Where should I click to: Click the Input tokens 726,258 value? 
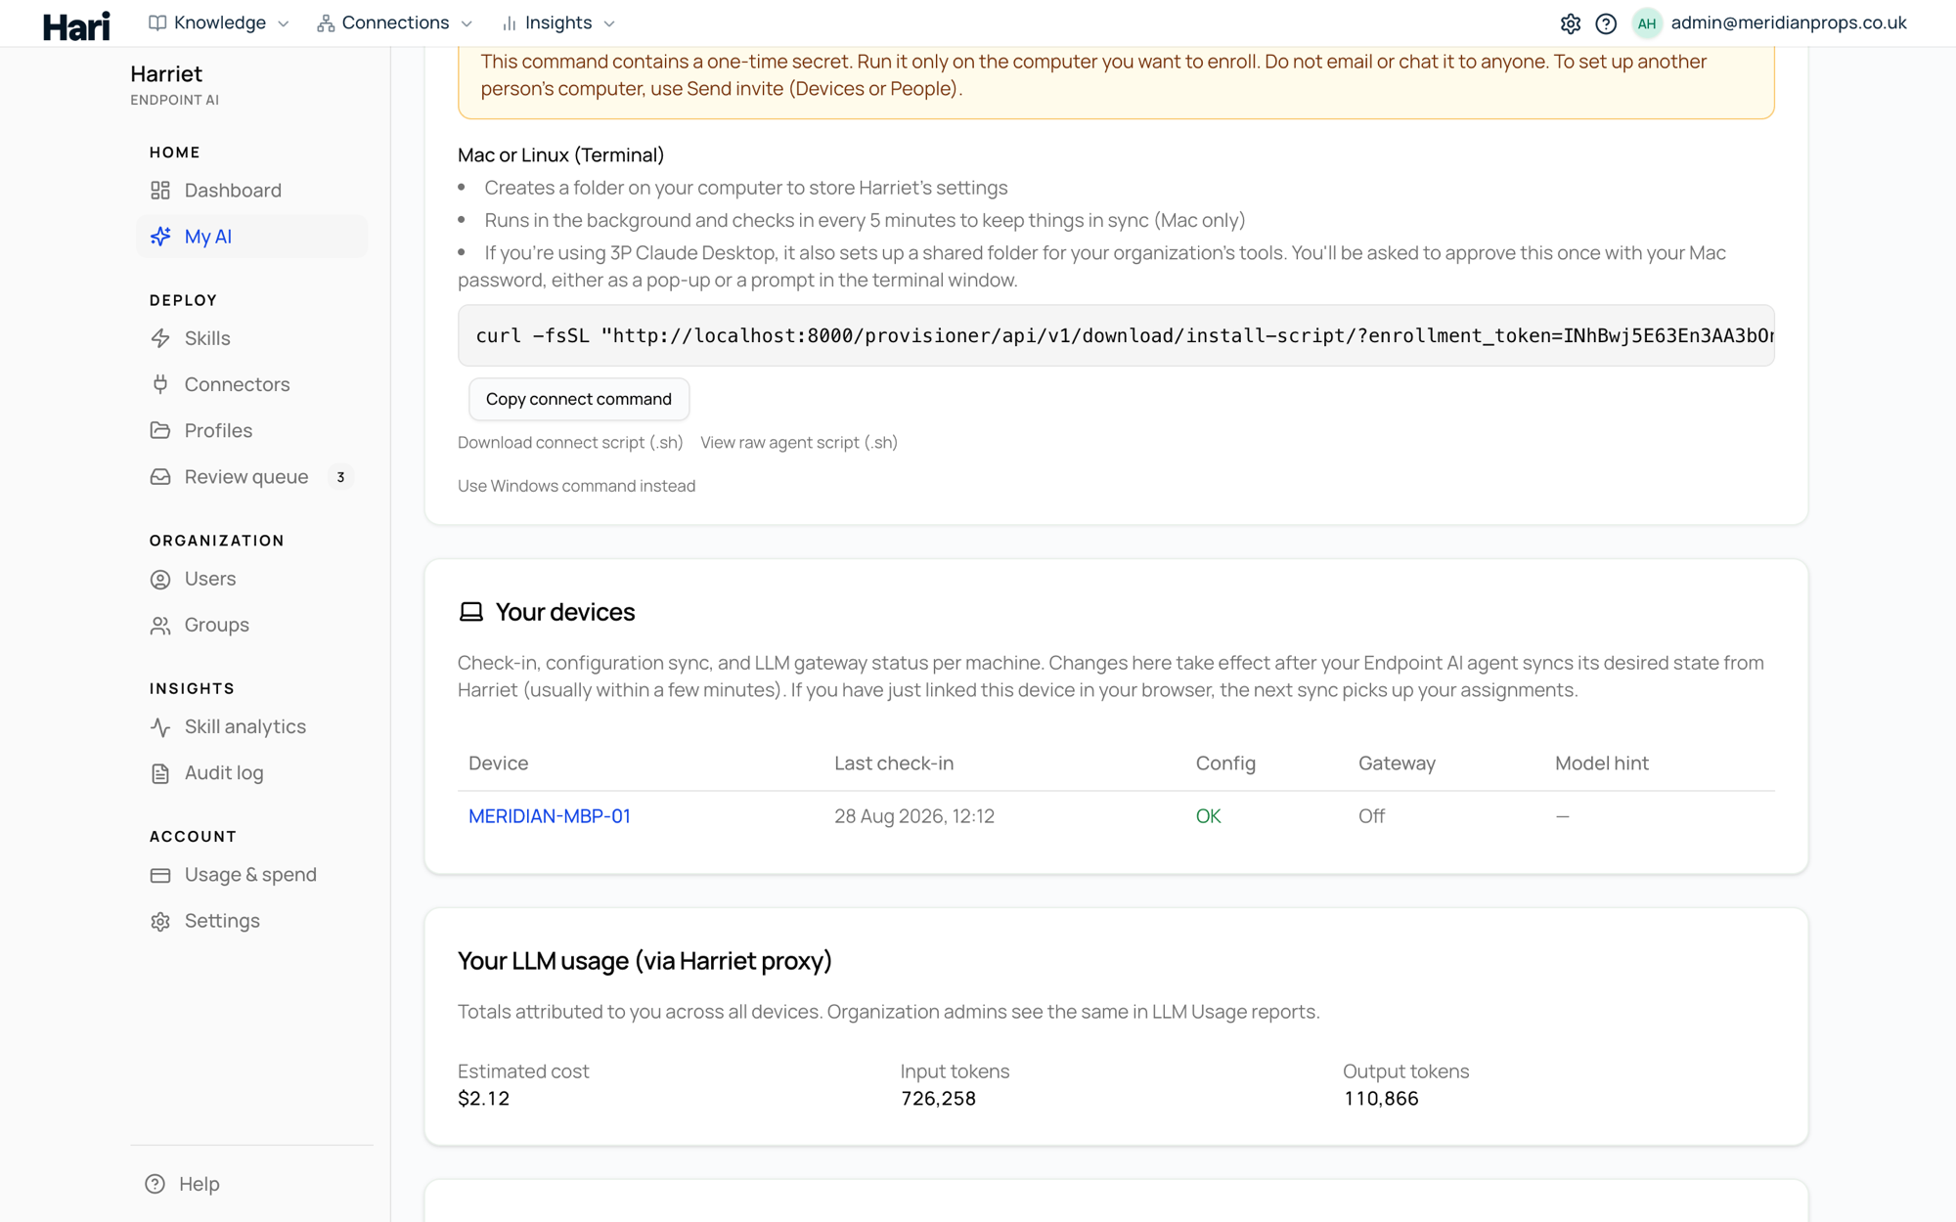point(938,1099)
